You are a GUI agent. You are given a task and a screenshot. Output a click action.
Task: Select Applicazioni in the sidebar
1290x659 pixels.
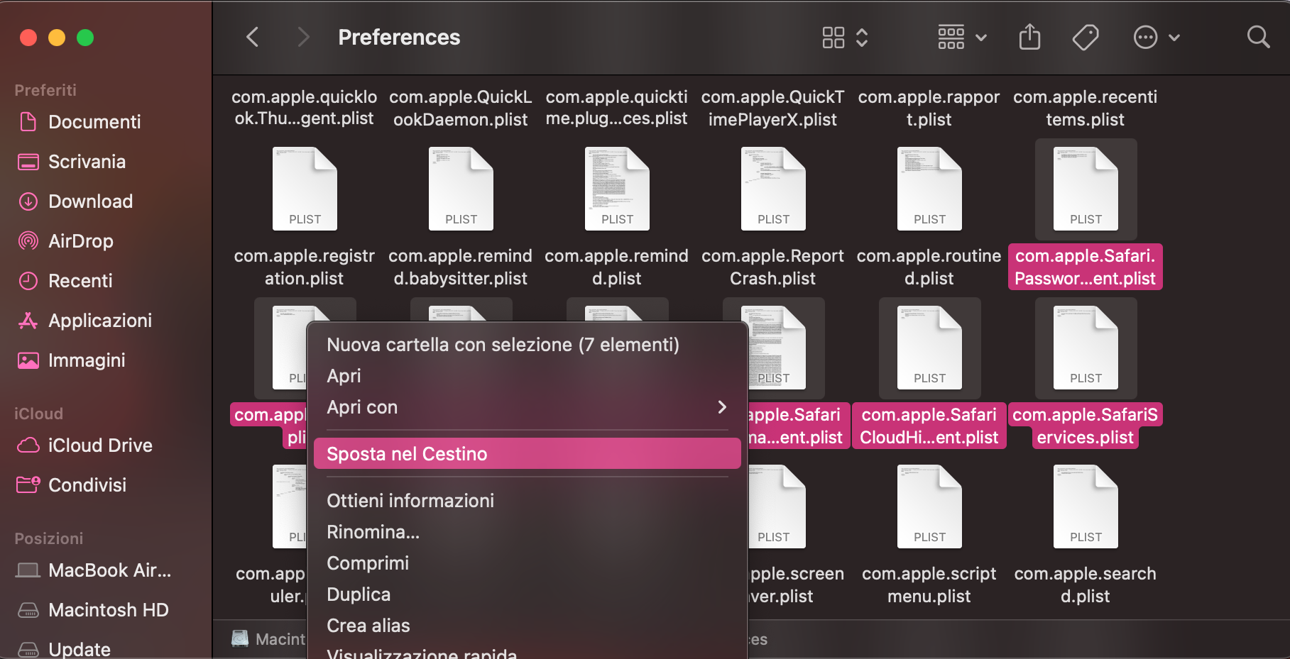tap(99, 320)
